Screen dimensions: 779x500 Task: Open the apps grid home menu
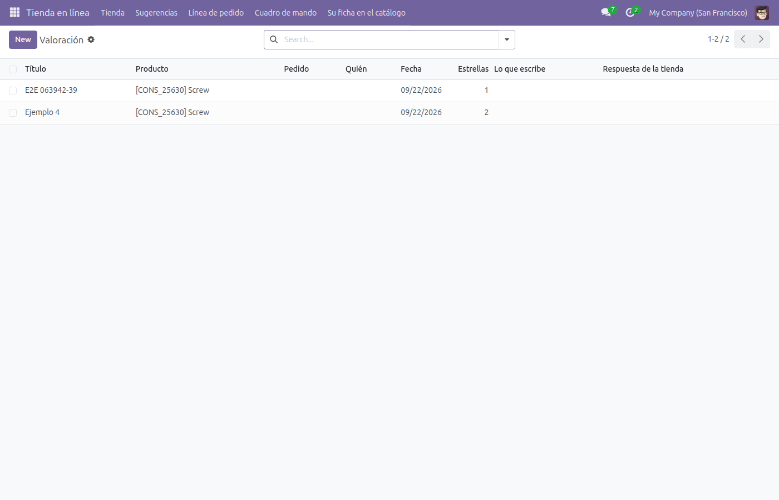click(14, 12)
